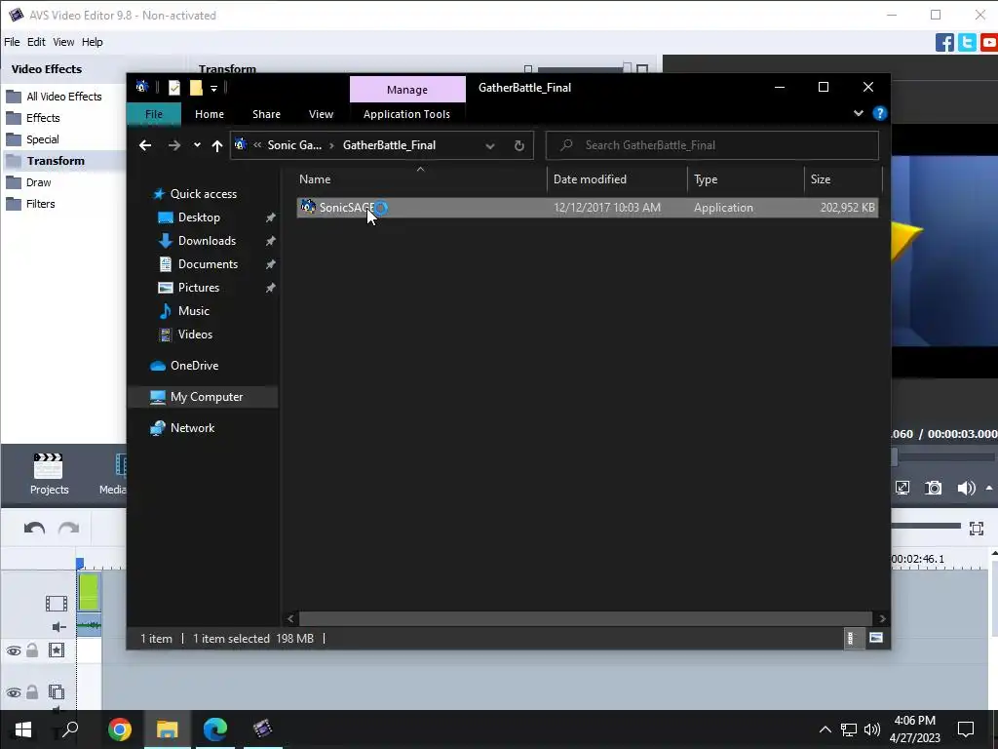Sort files by Size column
This screenshot has width=998, height=749.
(843, 179)
